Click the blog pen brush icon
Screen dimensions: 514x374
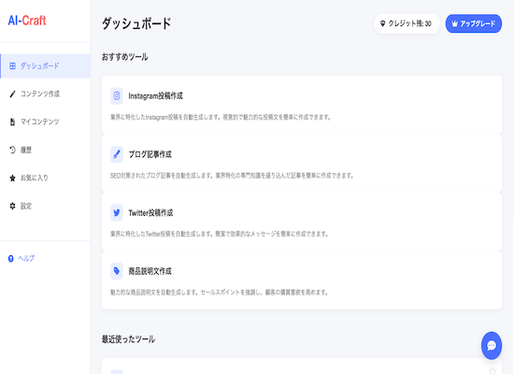pyautogui.click(x=117, y=154)
